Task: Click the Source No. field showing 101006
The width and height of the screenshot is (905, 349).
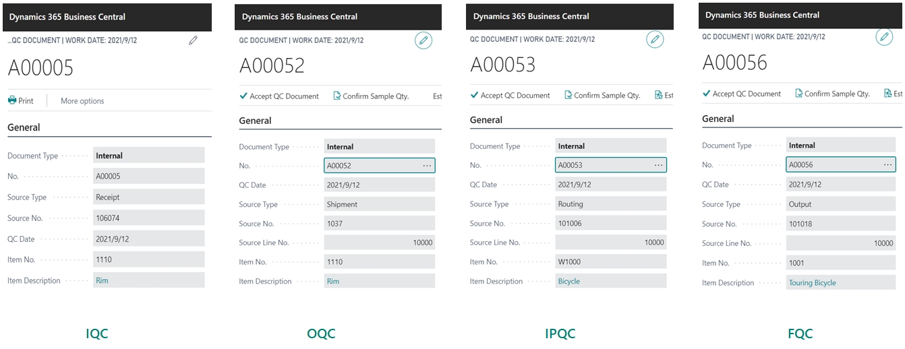Action: (x=610, y=224)
